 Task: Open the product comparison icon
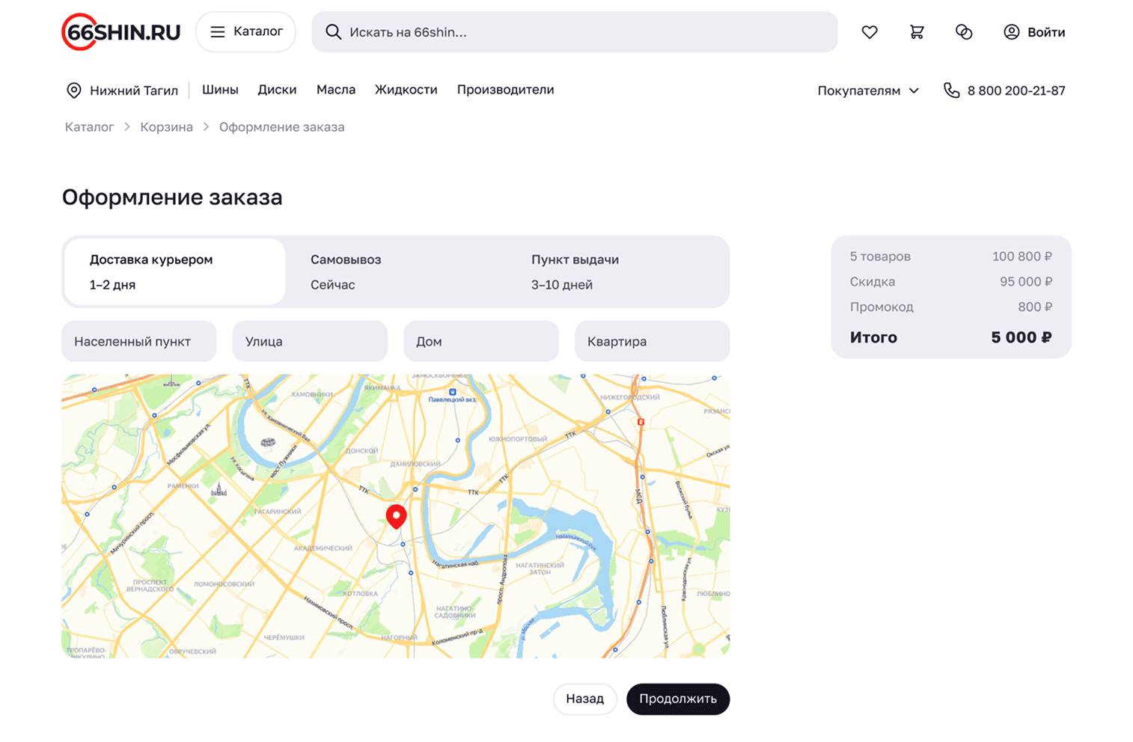(x=964, y=32)
